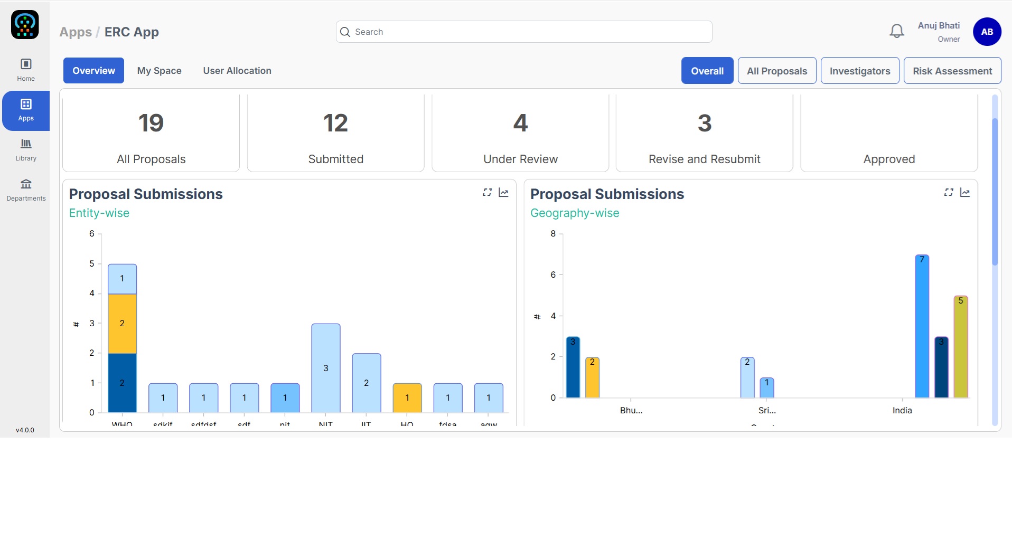The height and width of the screenshot is (549, 1012).
Task: Click the light blue top WHO segment
Action: (122, 279)
